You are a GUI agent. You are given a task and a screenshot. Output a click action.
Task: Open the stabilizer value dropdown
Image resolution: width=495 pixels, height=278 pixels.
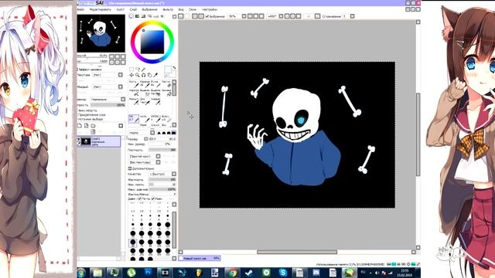pos(353,16)
